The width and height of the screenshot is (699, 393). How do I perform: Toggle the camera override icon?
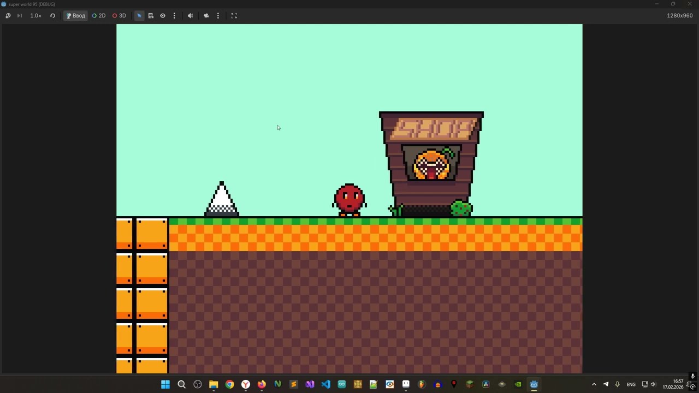(x=206, y=16)
